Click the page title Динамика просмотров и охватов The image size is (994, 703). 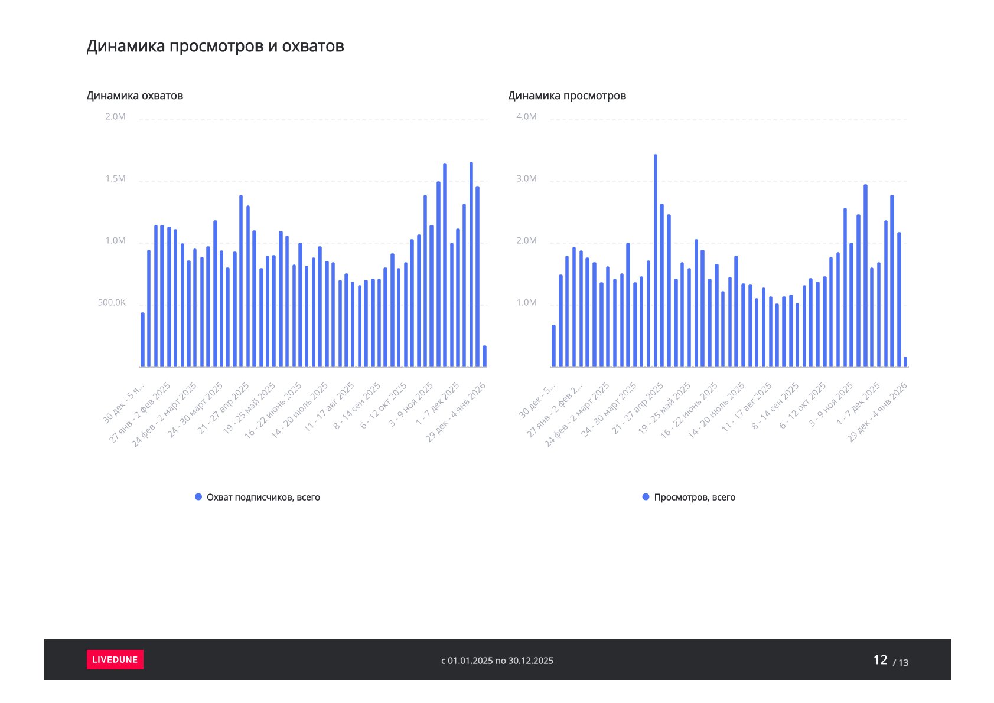click(215, 46)
